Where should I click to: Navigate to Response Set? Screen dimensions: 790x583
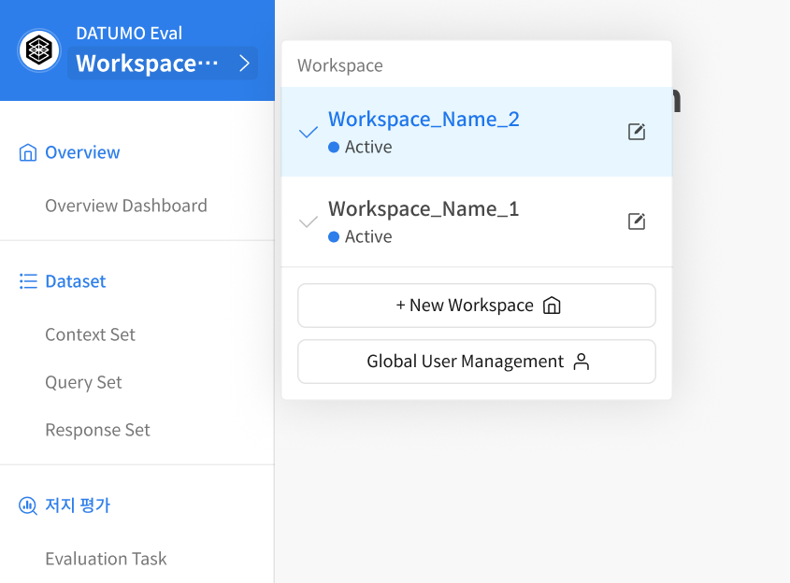97,430
